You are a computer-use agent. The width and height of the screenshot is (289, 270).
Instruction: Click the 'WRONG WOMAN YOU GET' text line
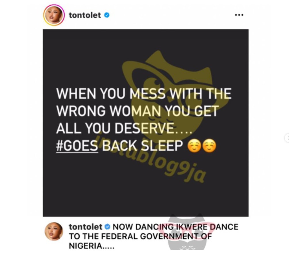137,111
